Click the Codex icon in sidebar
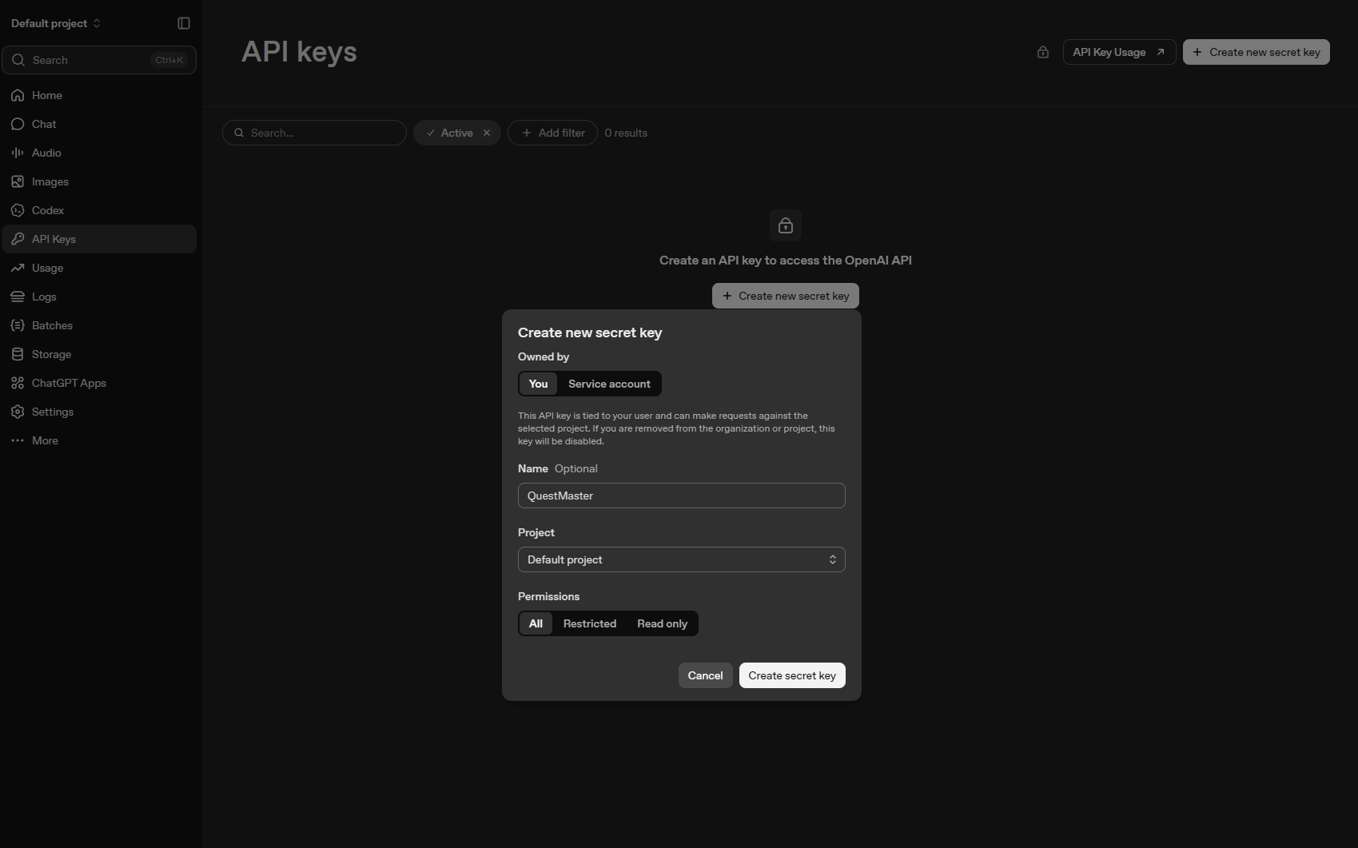1358x848 pixels. coord(18,210)
